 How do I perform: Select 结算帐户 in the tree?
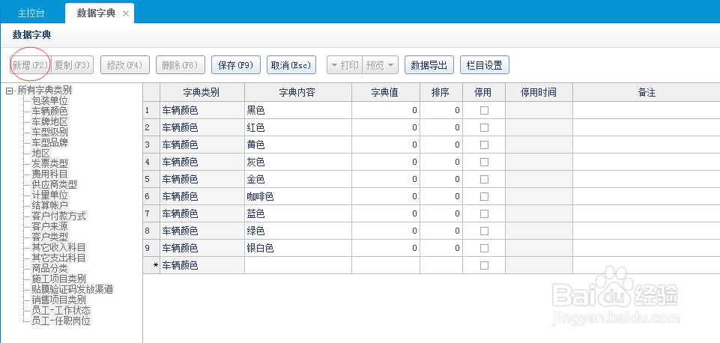point(49,205)
